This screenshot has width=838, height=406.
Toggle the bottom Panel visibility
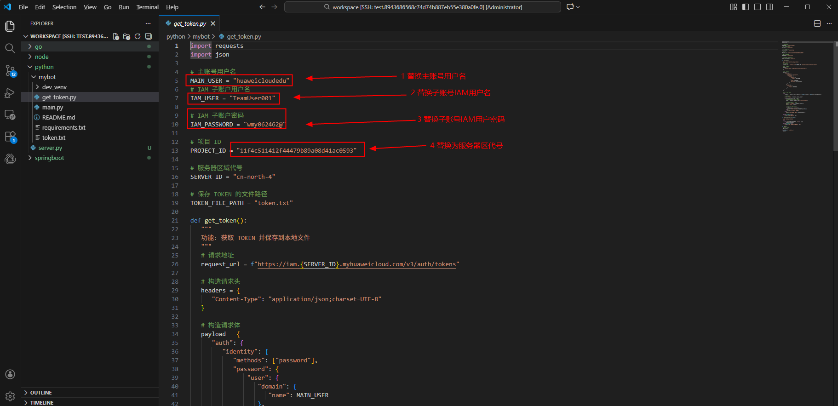coord(758,7)
